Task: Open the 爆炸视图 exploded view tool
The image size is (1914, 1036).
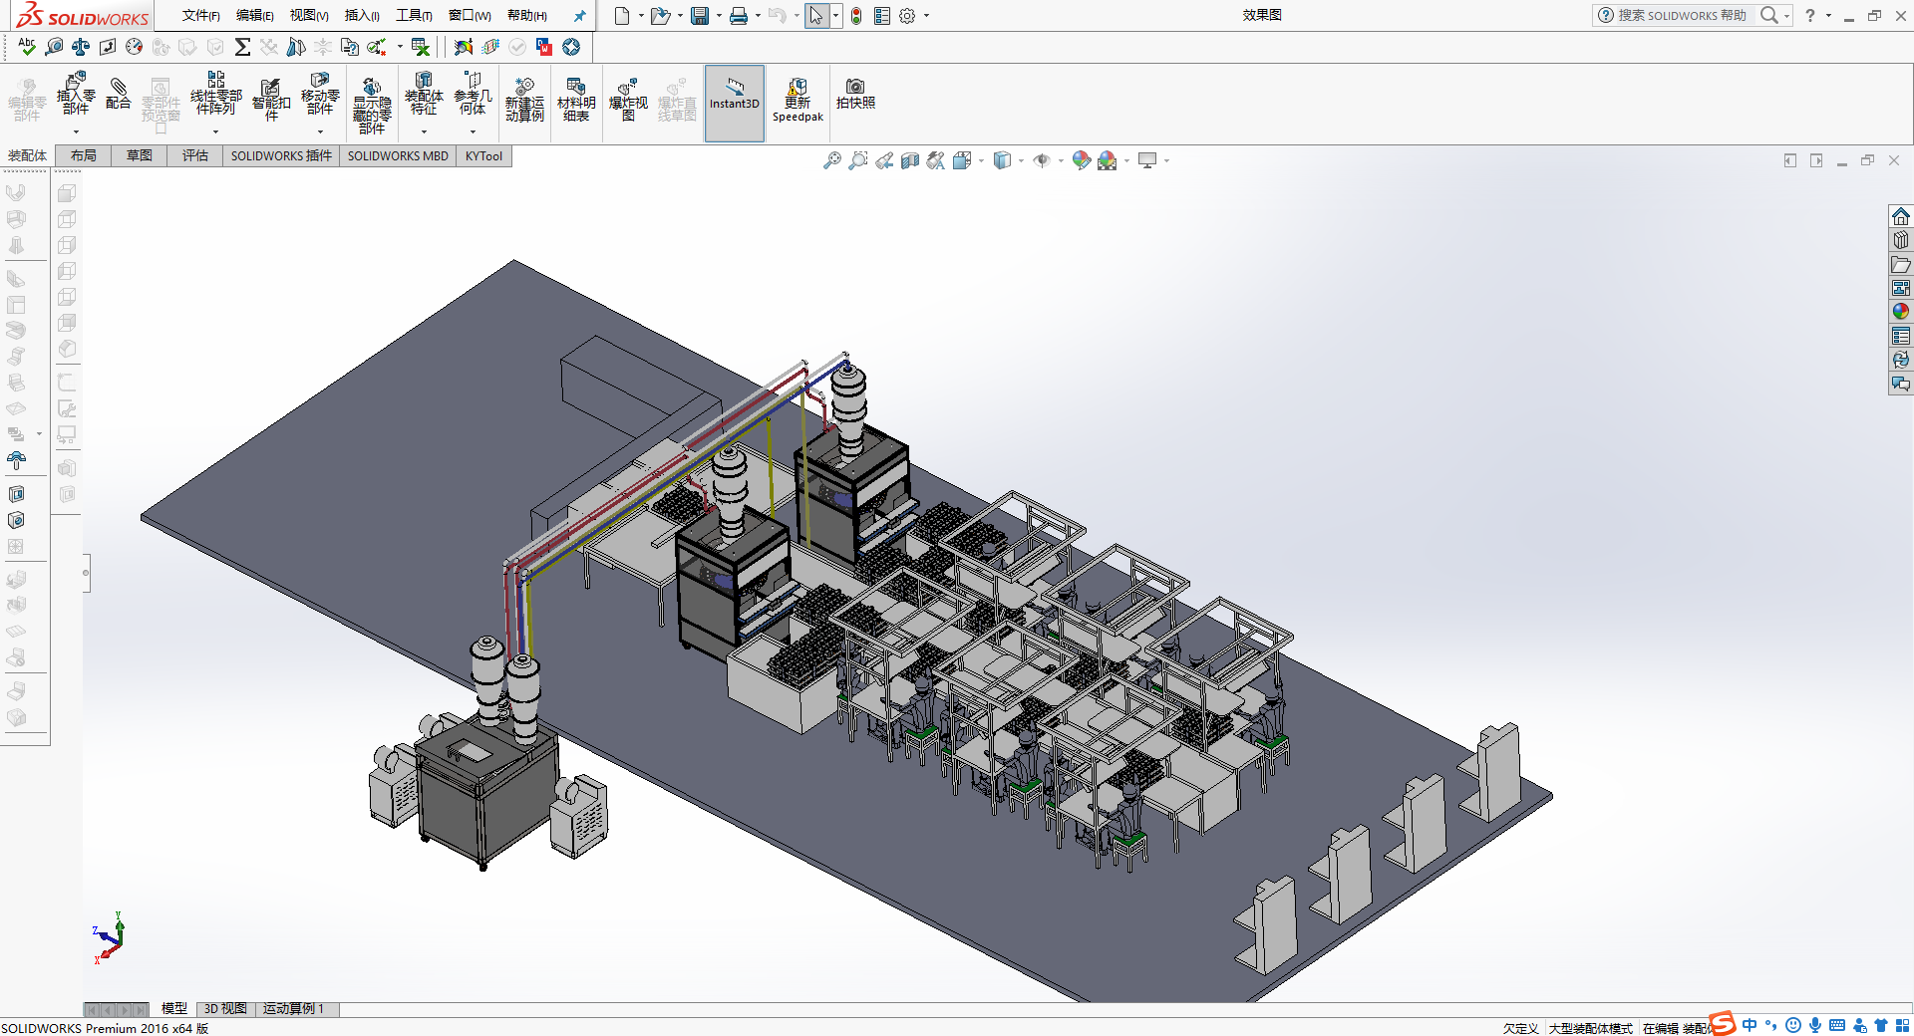Action: [x=628, y=100]
